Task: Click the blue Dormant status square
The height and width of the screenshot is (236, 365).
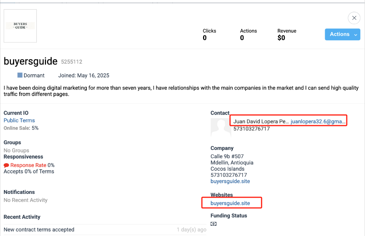Action: pos(20,75)
